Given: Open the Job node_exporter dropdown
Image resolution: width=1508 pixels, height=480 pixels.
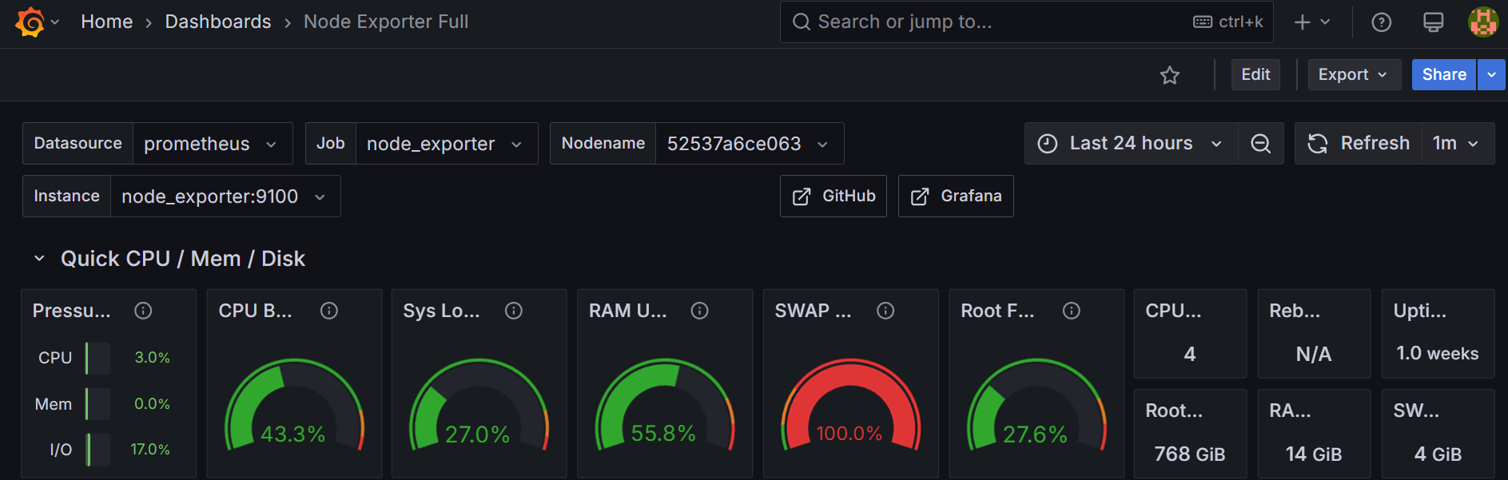Looking at the screenshot, I should click(446, 144).
